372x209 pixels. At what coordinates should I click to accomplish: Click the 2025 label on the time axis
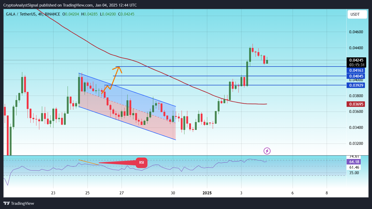point(207,193)
